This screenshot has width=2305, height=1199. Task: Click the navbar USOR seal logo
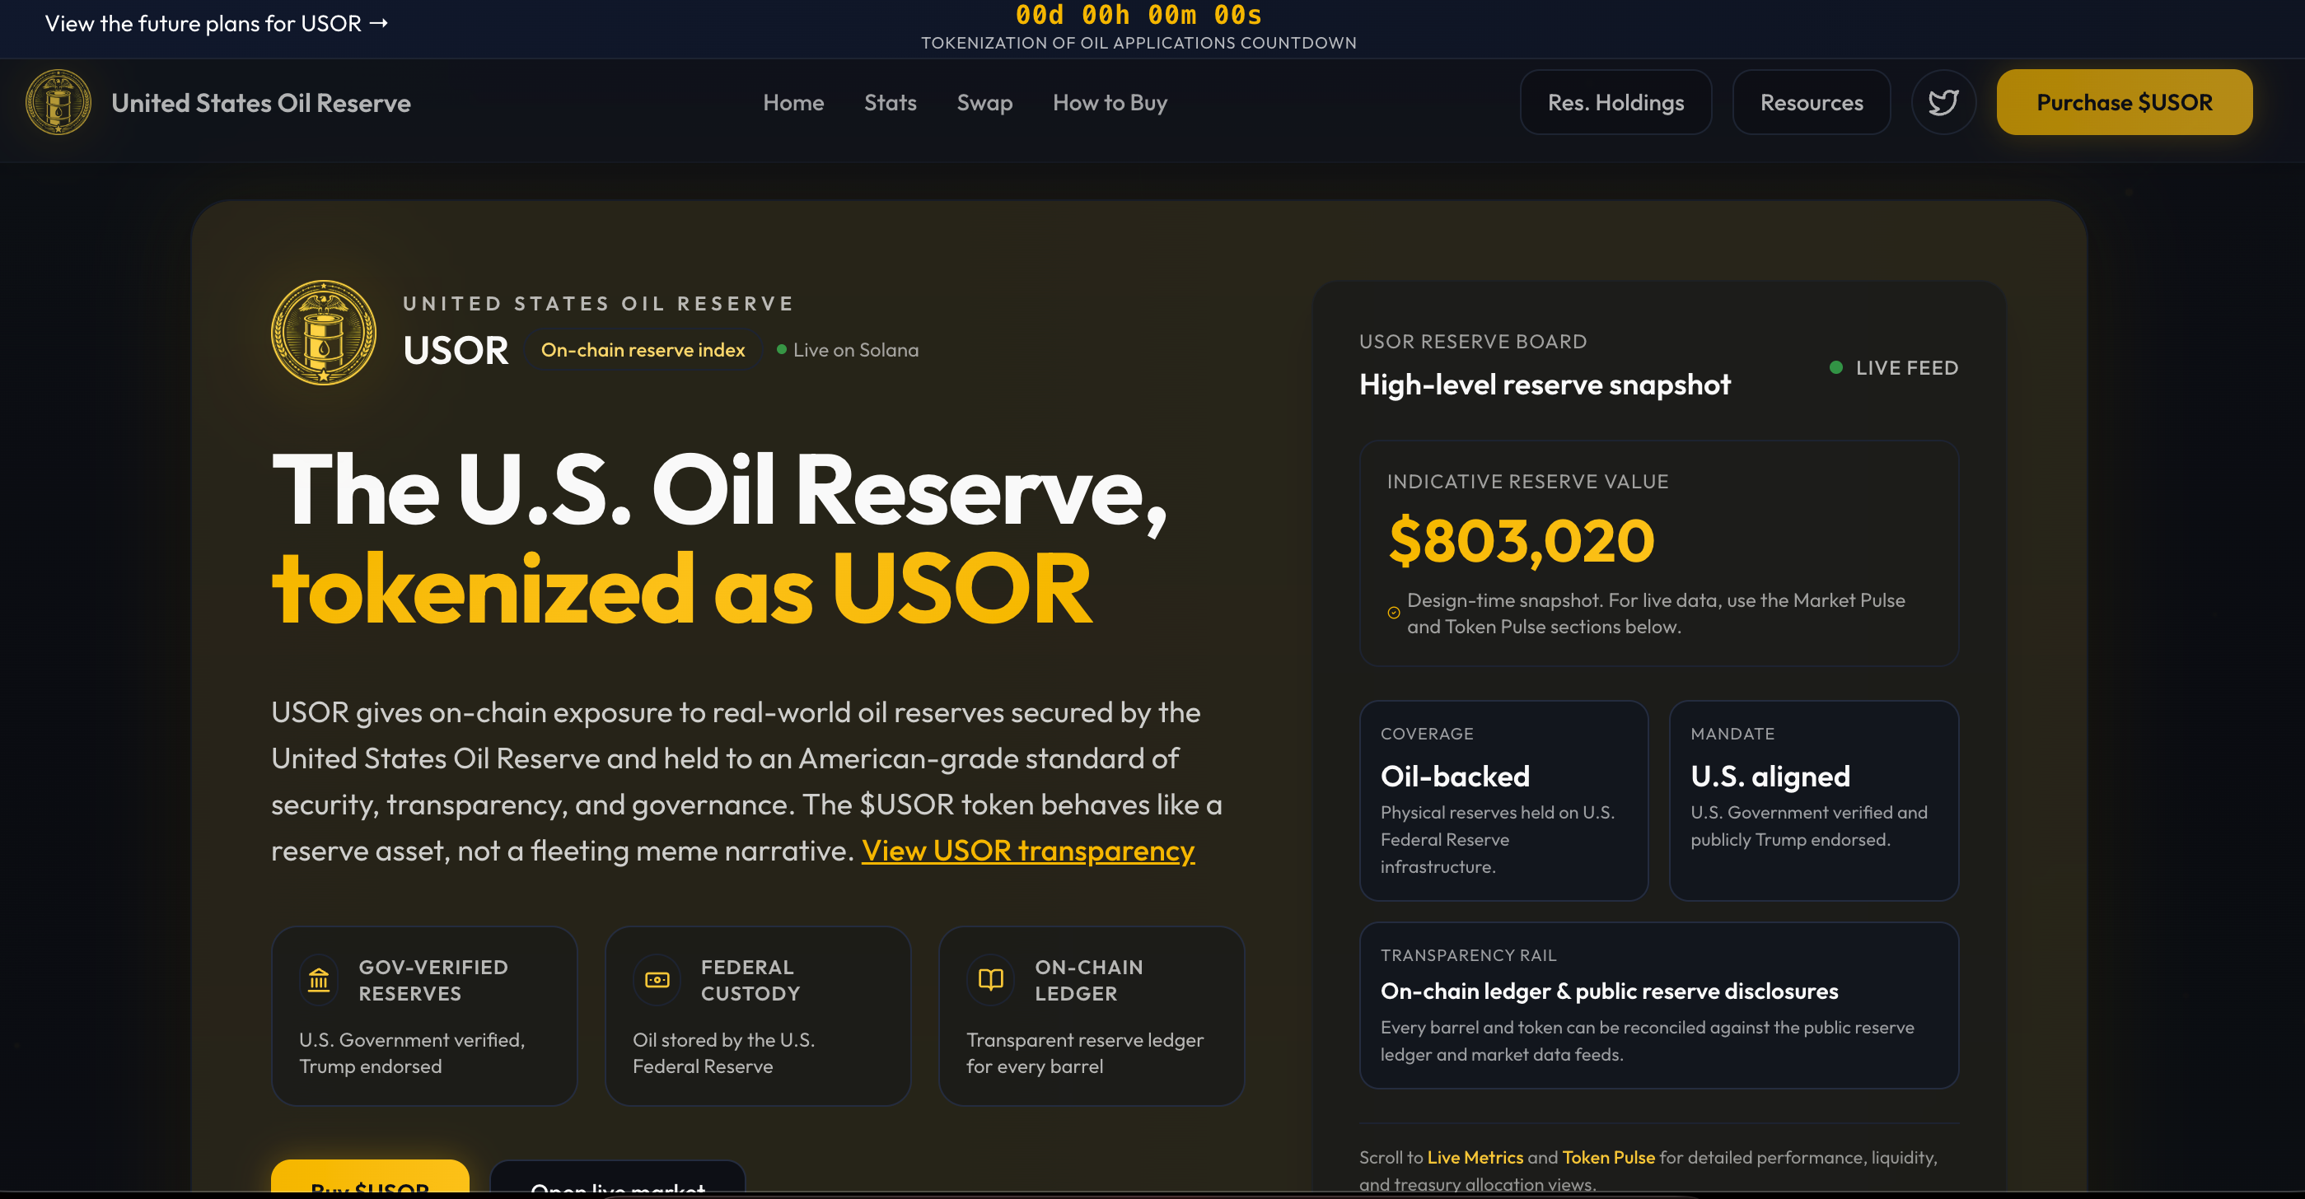(58, 103)
